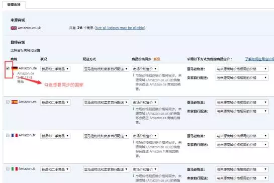Tick the Amazon.es marketplace checkbox
The image size is (274, 183).
point(8,102)
